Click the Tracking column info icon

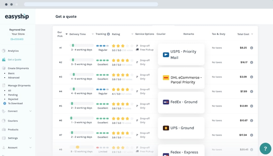108,34
